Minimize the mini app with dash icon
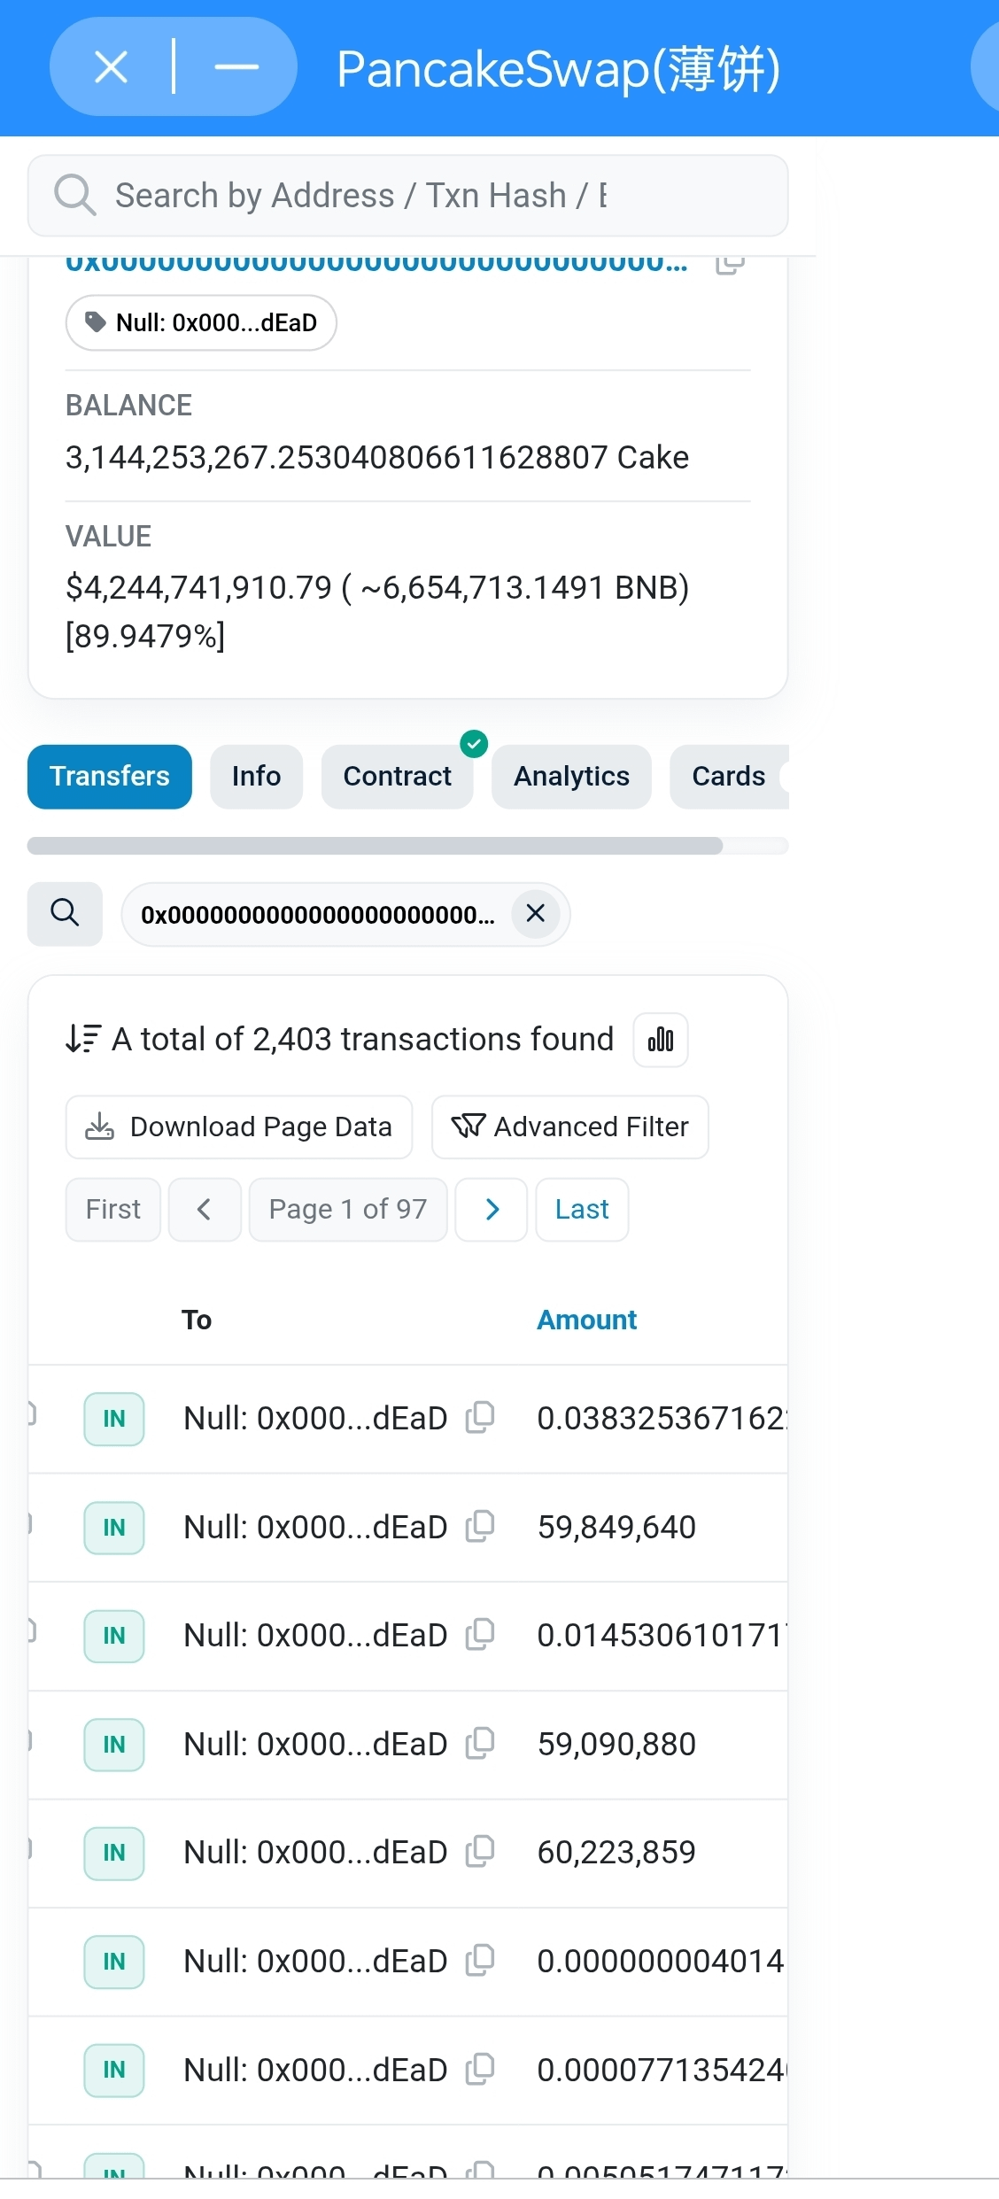Screen dimensions: 999x2199 236,67
